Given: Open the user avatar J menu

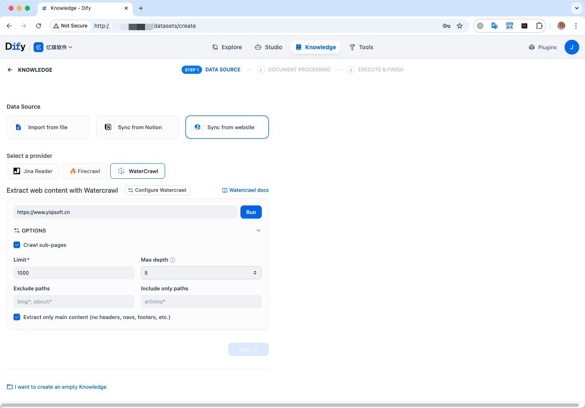Looking at the screenshot, I should 571,47.
